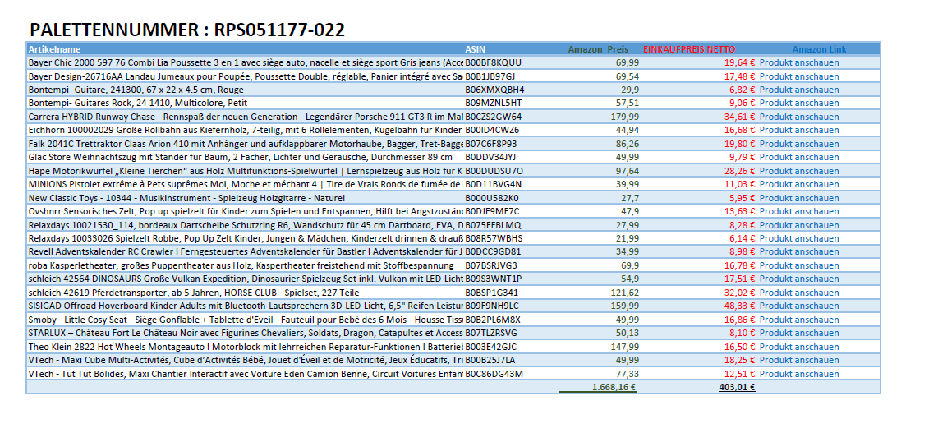Open 'Produkt anschauen' link for Bayer Chic 2000 row
This screenshot has width=938, height=433.
[798, 62]
